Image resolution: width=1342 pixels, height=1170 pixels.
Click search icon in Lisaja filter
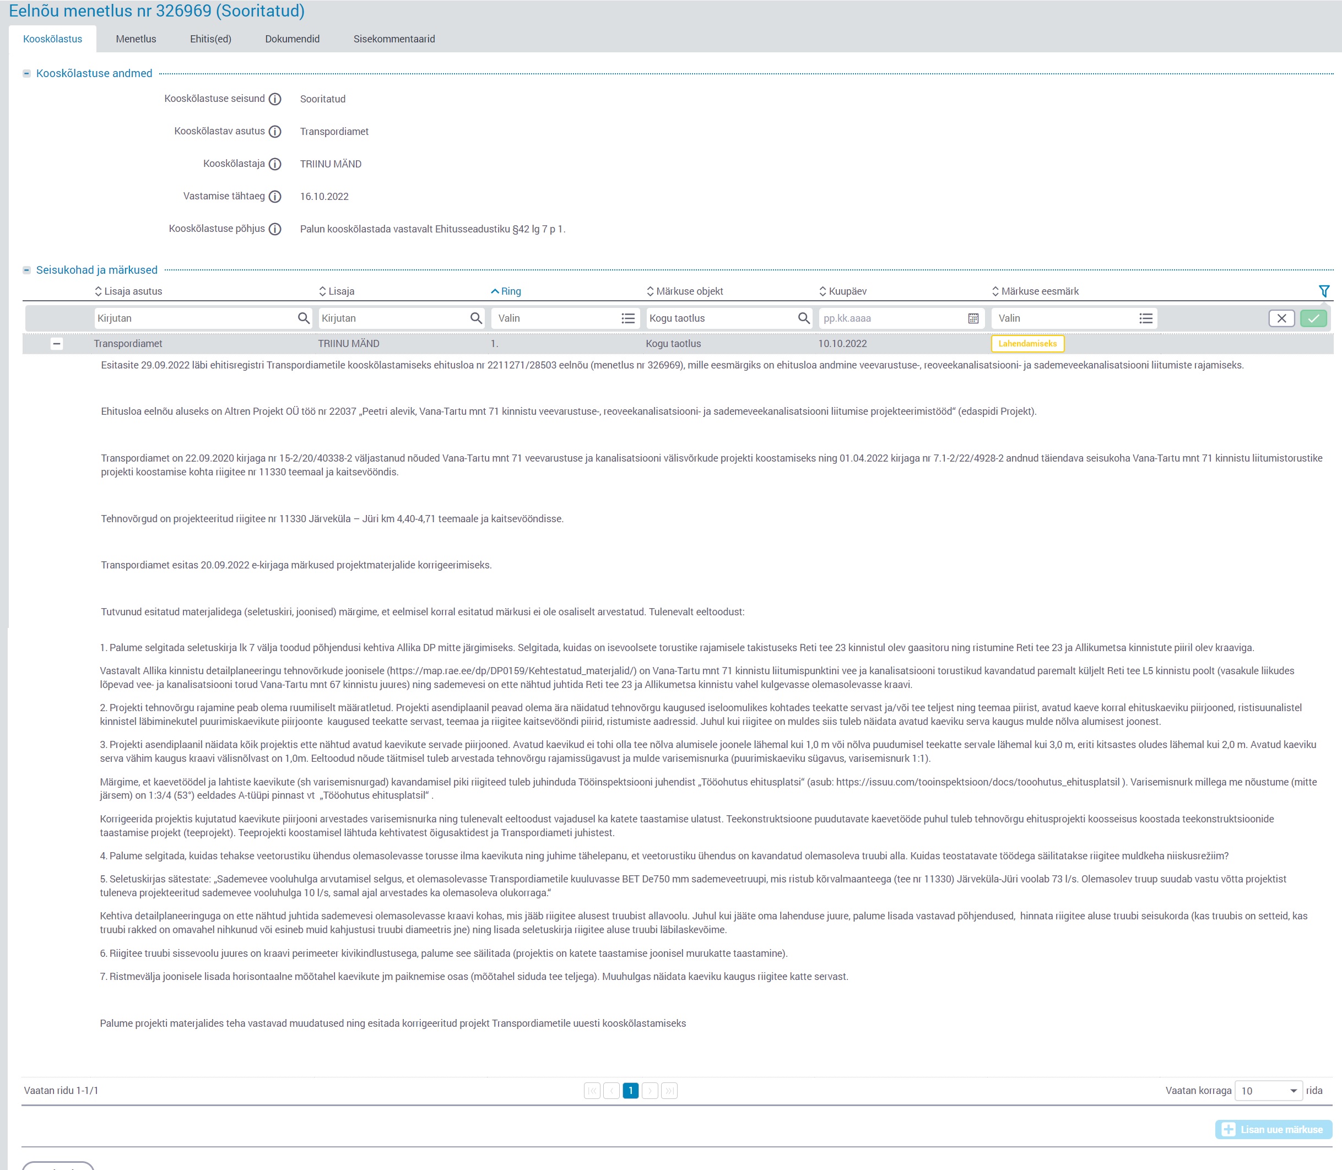click(x=476, y=318)
